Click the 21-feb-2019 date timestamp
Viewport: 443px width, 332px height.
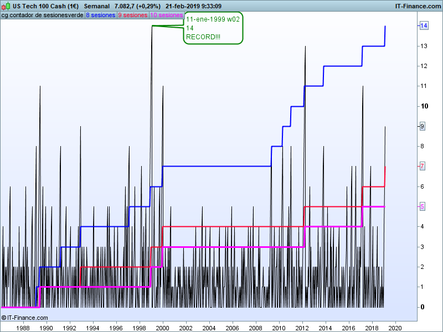[185, 6]
